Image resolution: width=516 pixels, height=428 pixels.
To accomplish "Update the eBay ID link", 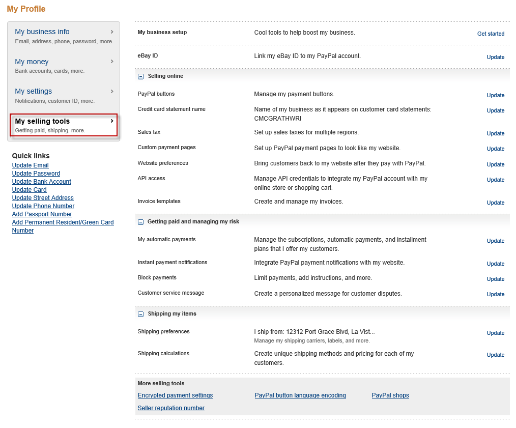I will click(495, 57).
